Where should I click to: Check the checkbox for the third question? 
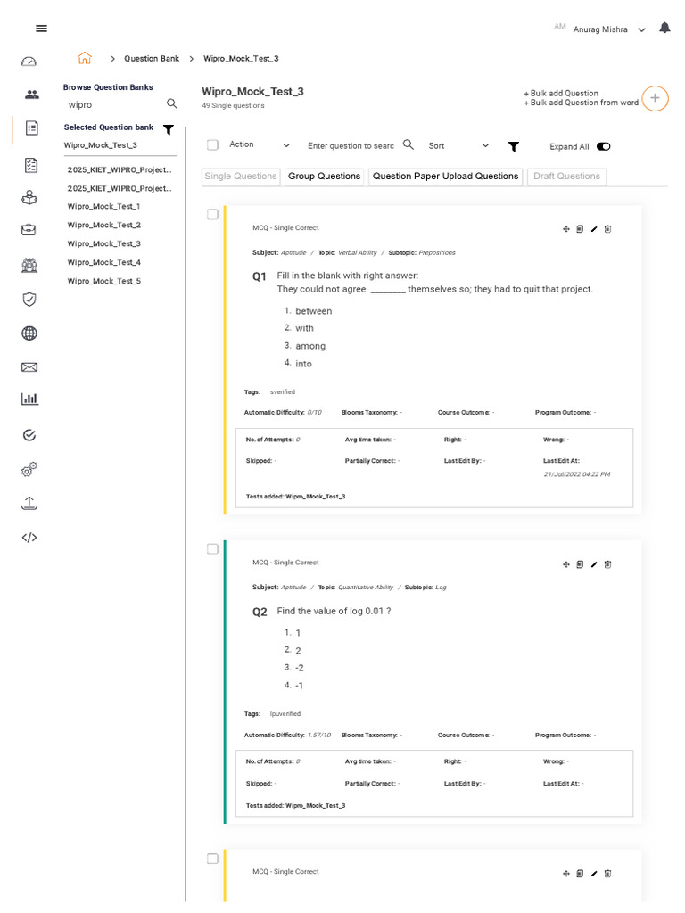tap(212, 859)
